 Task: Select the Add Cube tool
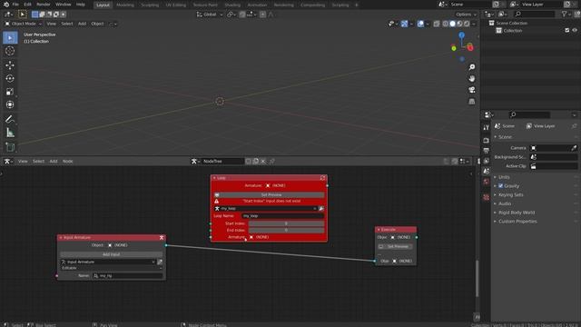(x=10, y=147)
